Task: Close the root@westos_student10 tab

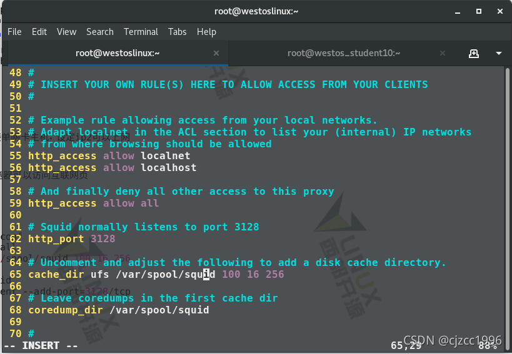Action: (443, 53)
